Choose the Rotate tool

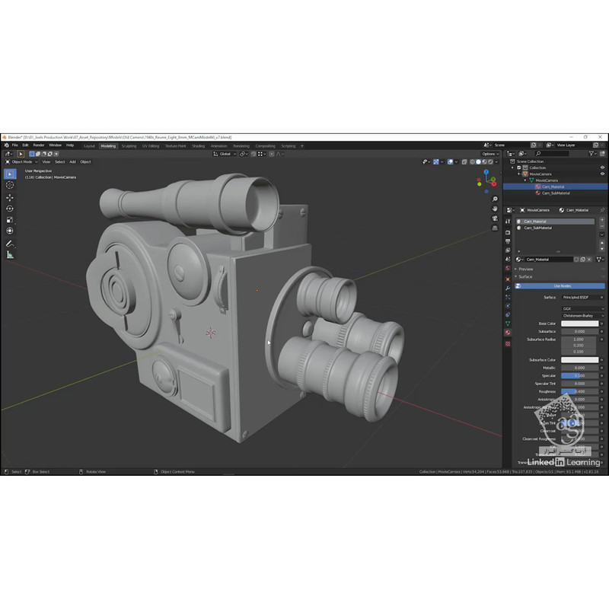10,209
